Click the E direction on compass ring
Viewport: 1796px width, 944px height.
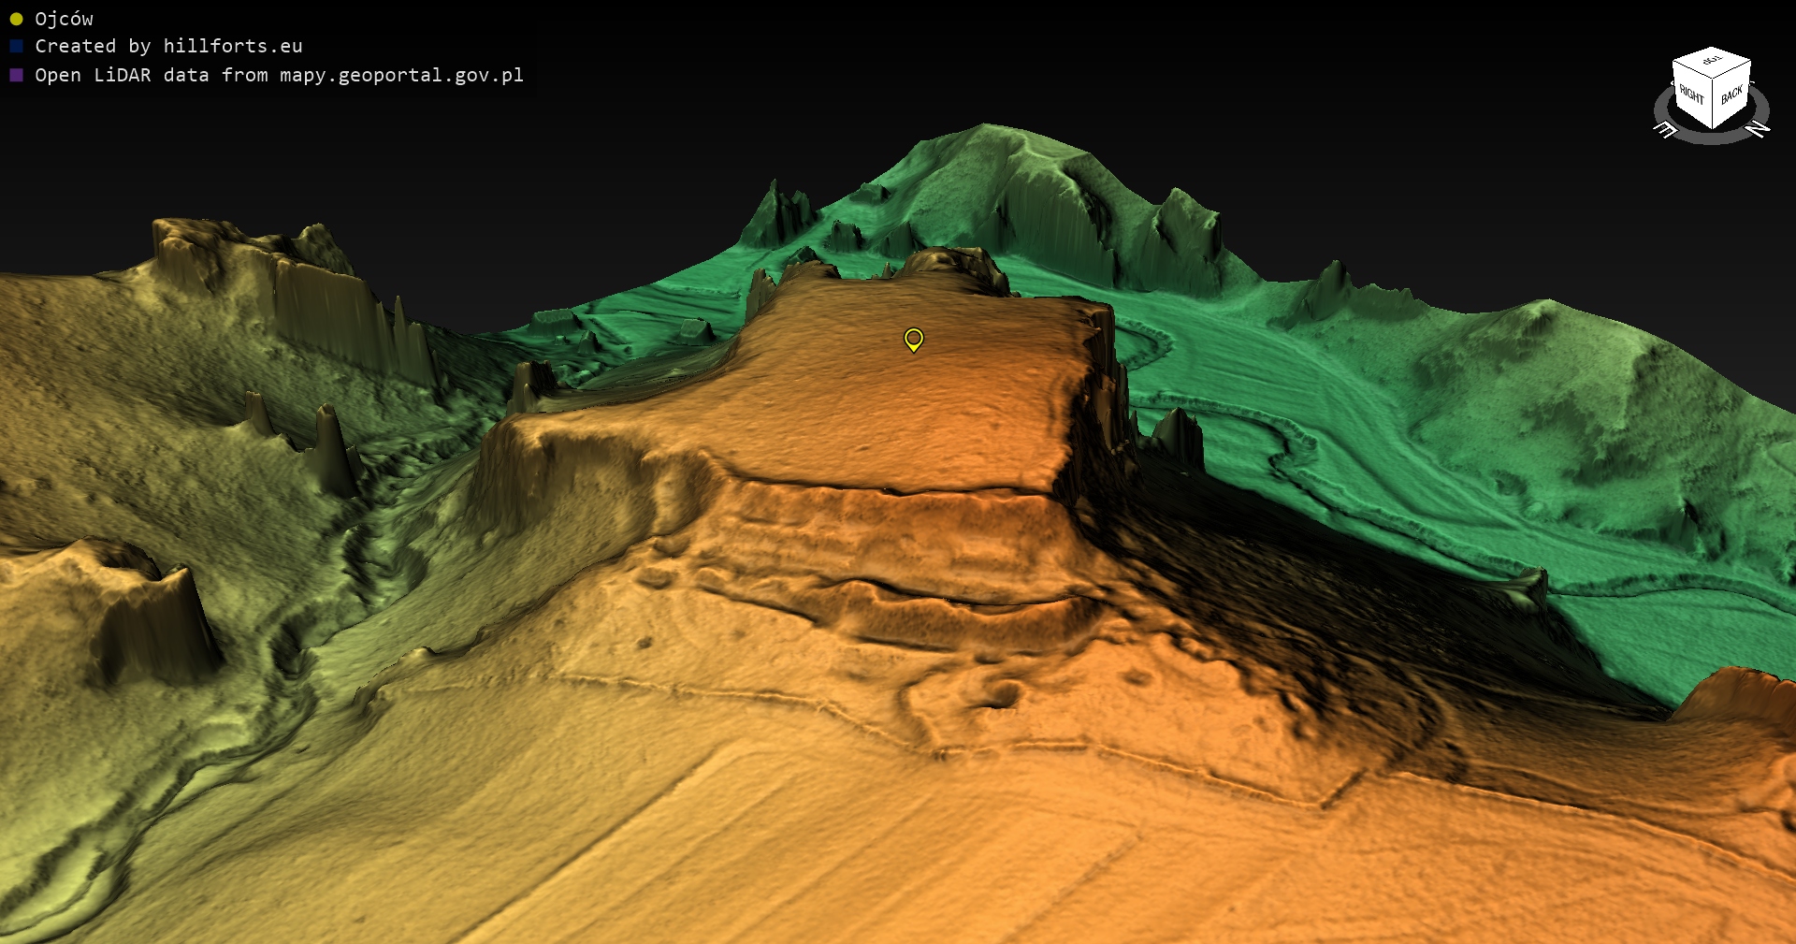pos(1665,130)
